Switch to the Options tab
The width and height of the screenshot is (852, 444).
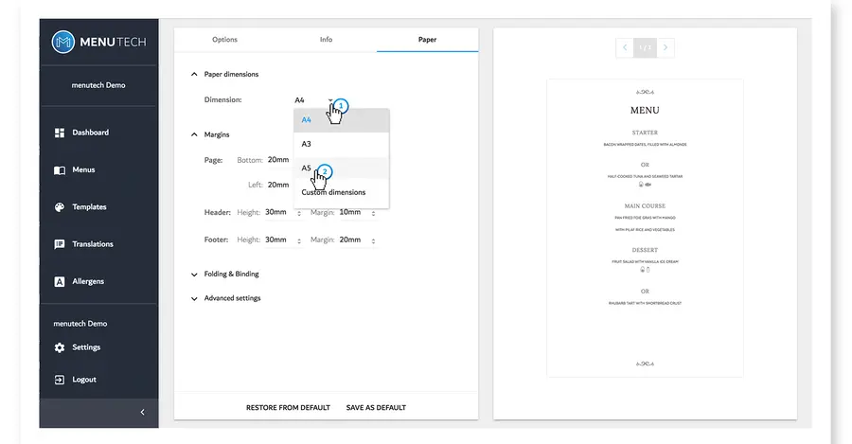pos(224,40)
